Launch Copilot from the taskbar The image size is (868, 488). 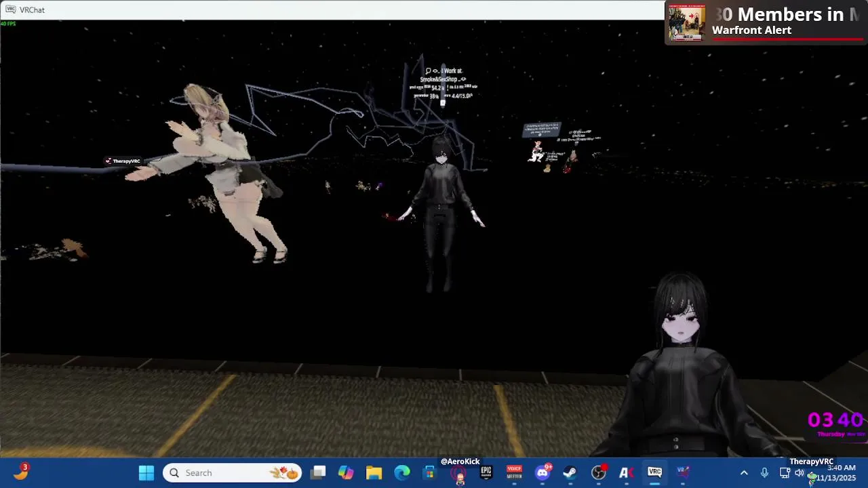click(x=346, y=472)
